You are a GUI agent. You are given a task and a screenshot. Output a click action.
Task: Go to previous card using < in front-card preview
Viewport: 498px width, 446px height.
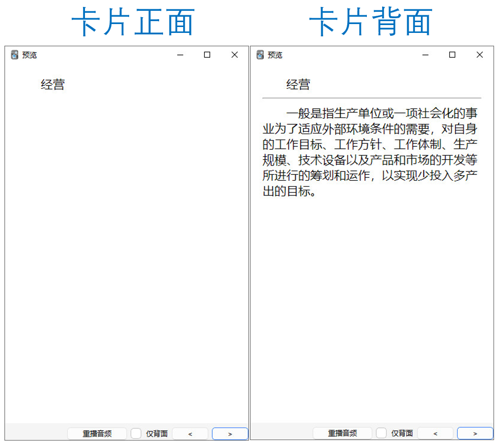tap(190, 434)
